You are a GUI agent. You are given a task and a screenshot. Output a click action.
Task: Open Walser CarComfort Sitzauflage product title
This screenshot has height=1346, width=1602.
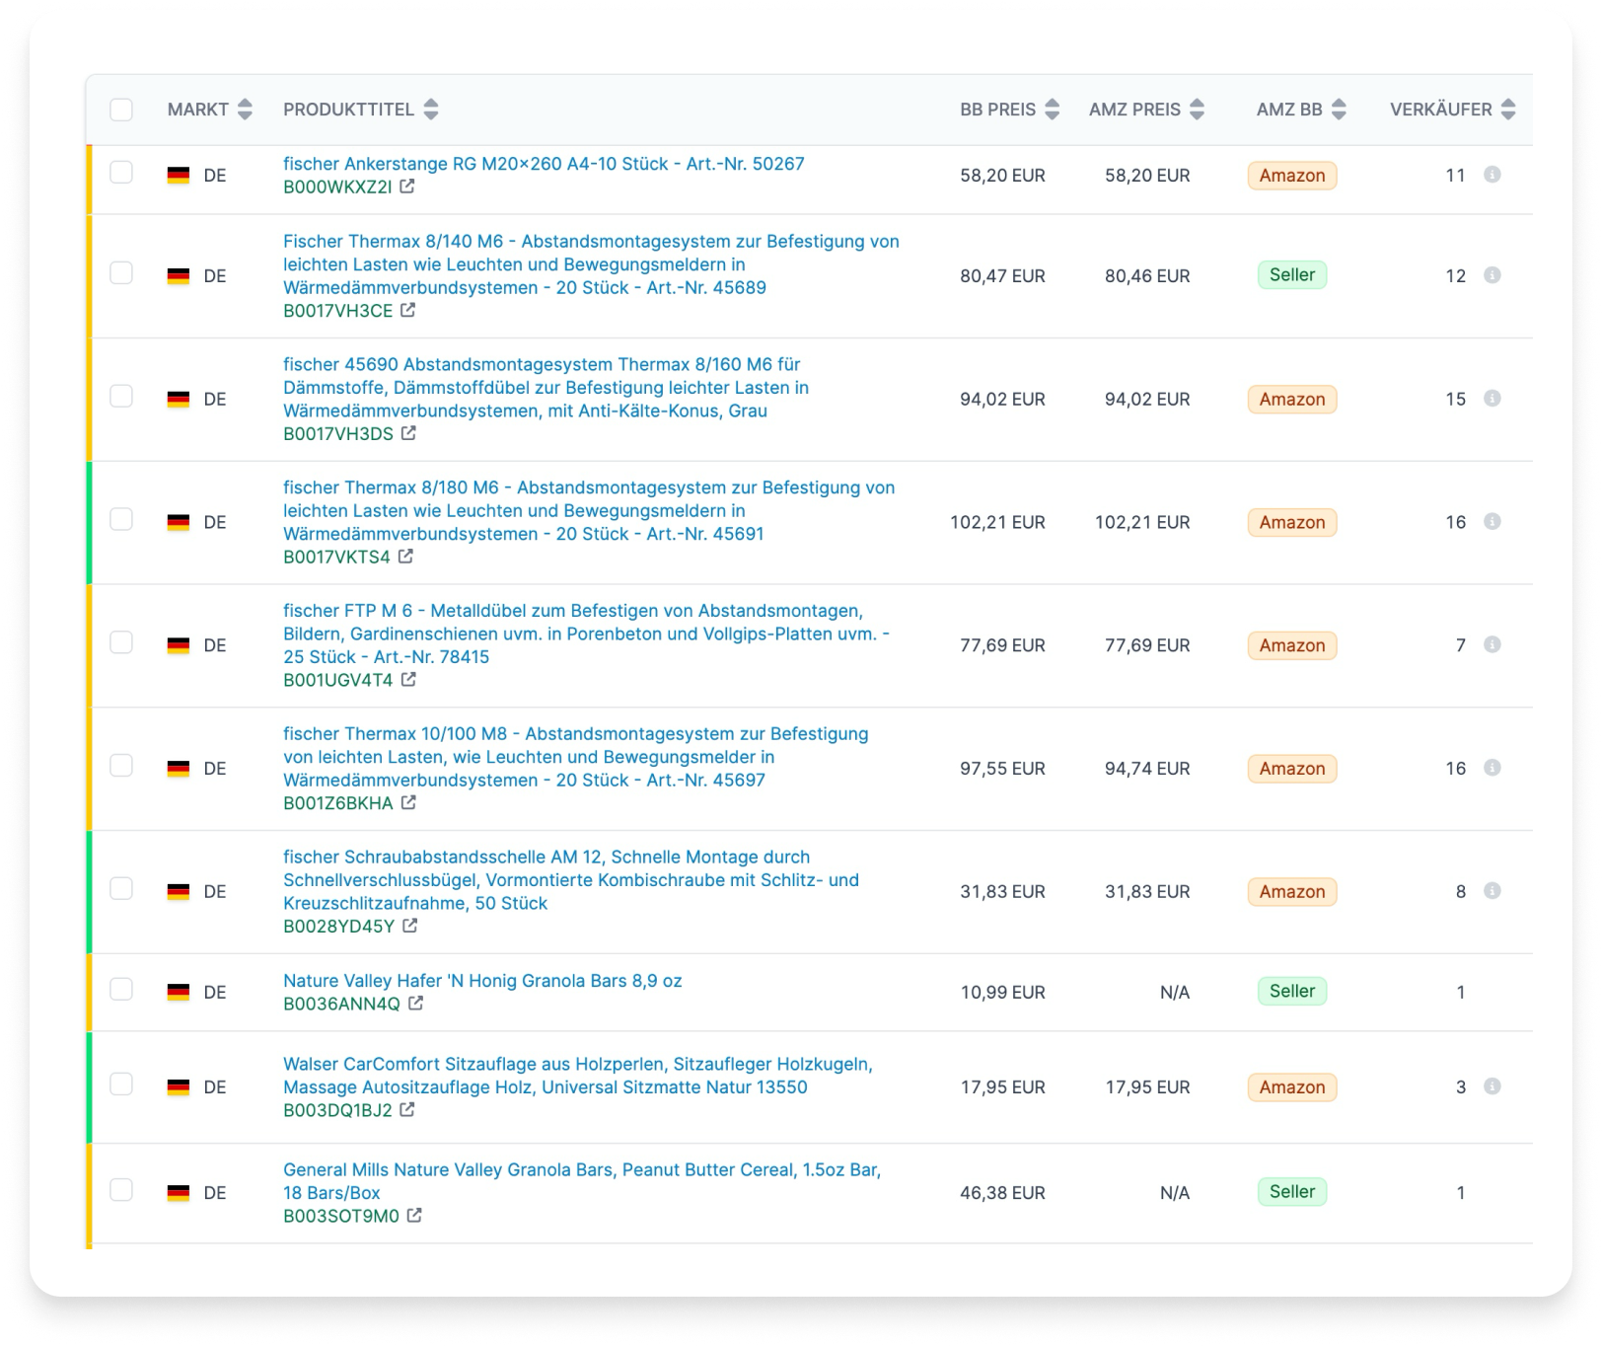pyautogui.click(x=578, y=1076)
